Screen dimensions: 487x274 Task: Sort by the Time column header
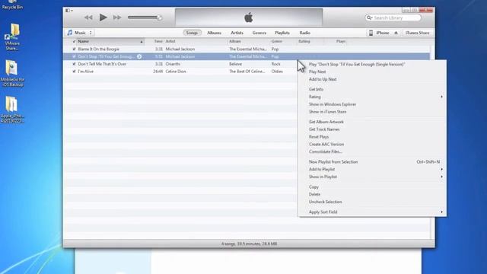tap(158, 41)
